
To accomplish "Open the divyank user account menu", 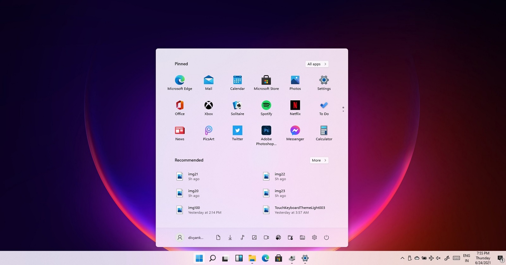I will click(x=190, y=238).
